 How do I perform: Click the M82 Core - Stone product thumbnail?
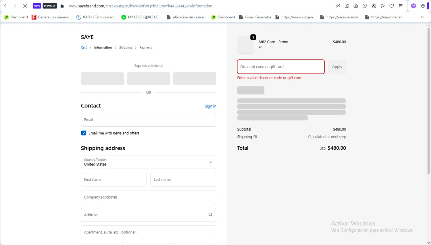[x=246, y=45]
